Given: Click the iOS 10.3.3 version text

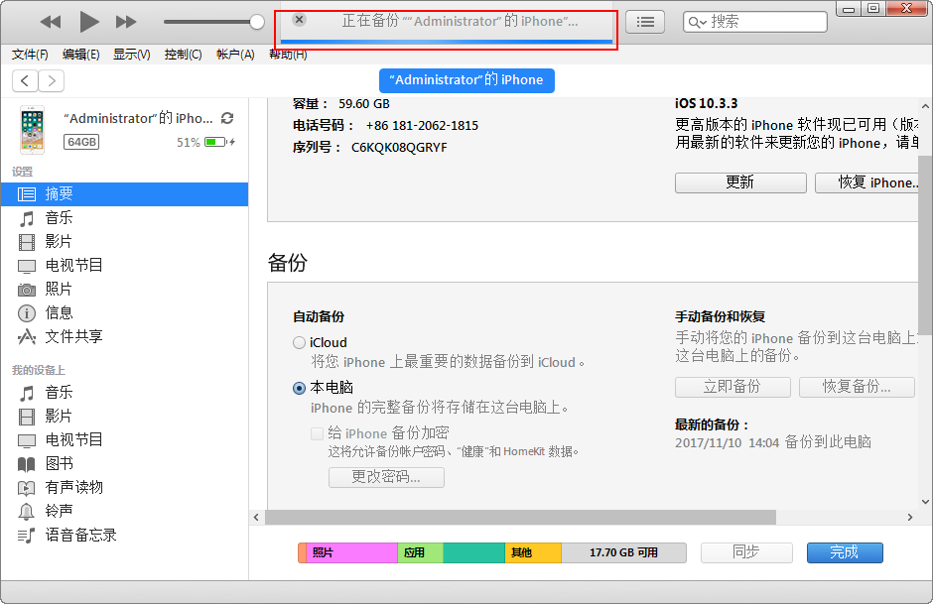Looking at the screenshot, I should (x=706, y=103).
